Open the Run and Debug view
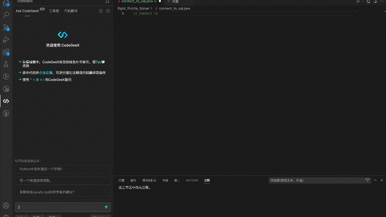Screen dimensions: 386x217 point(6,40)
